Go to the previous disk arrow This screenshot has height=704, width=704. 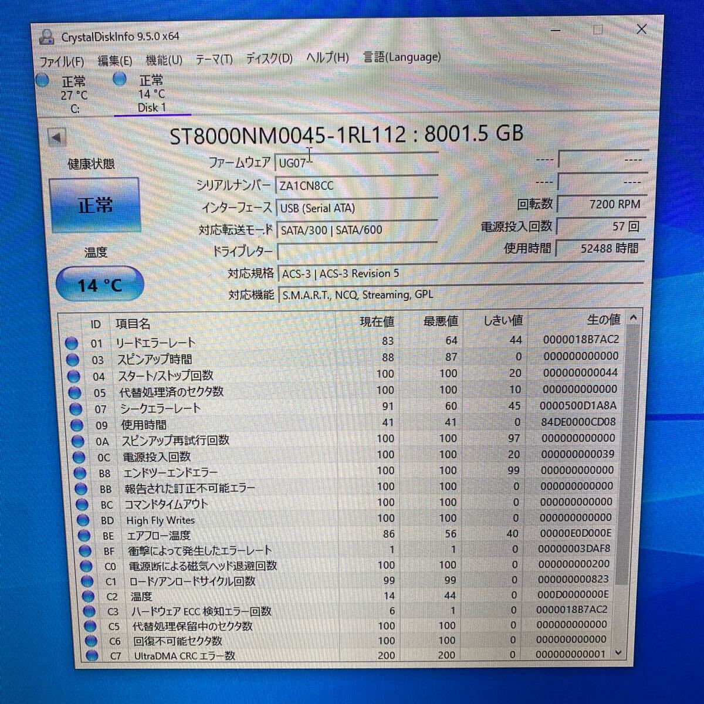56,137
